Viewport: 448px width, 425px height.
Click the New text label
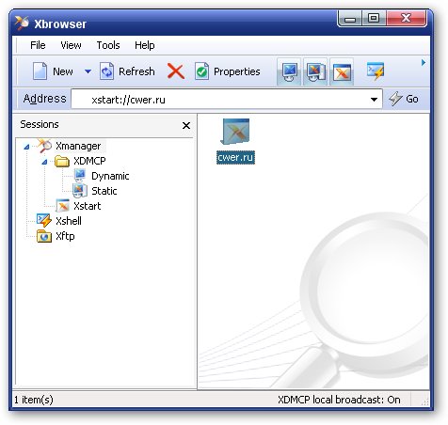[63, 71]
